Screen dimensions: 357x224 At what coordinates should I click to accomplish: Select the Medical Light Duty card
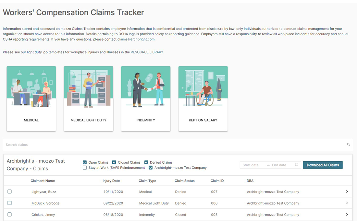88,99
